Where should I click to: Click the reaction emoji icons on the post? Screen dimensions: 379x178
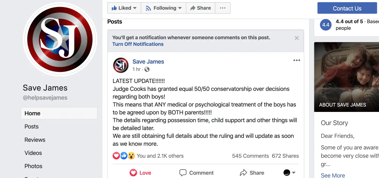point(124,156)
